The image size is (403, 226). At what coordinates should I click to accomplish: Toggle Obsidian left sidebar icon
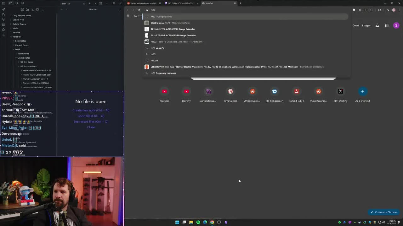[3, 3]
